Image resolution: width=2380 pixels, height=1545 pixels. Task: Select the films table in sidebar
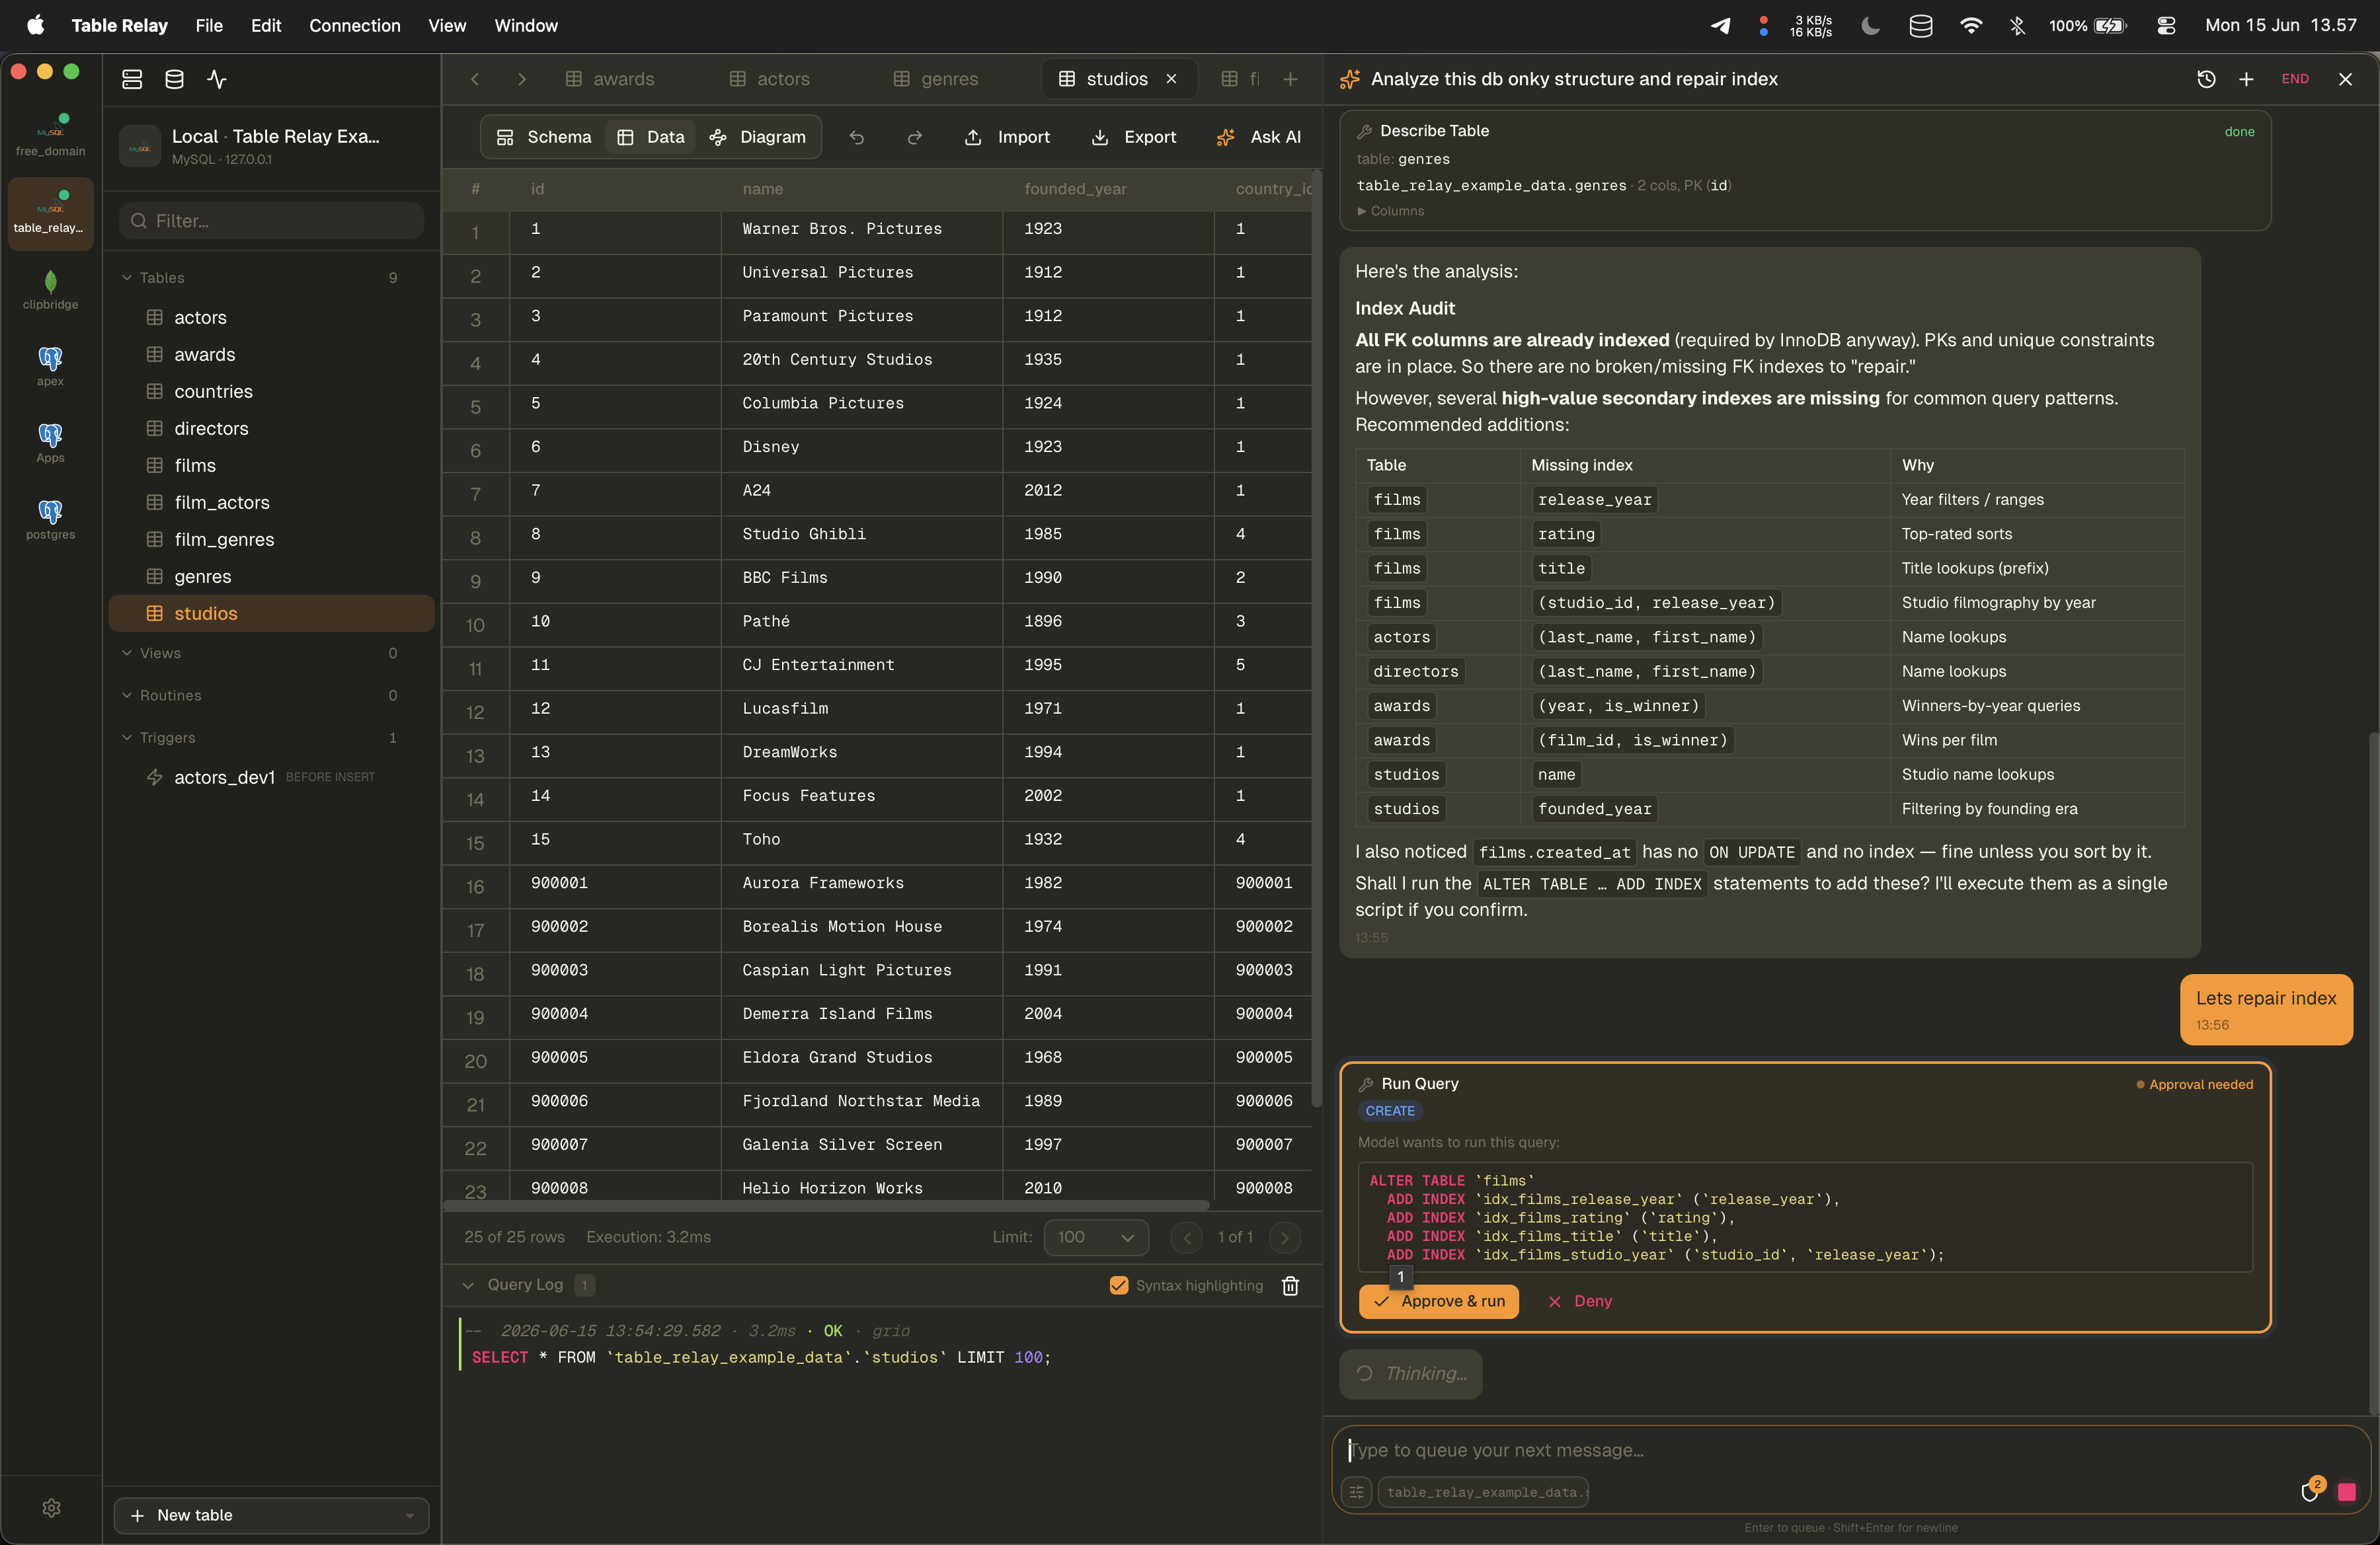(272, 466)
